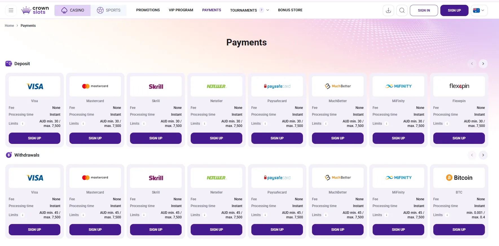
Task: Click the Deposit section wallet icon
Action: [9, 63]
